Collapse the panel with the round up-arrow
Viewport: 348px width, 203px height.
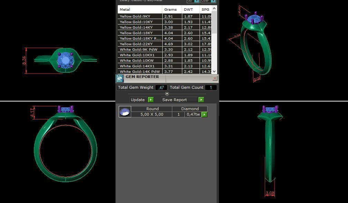(167, 94)
